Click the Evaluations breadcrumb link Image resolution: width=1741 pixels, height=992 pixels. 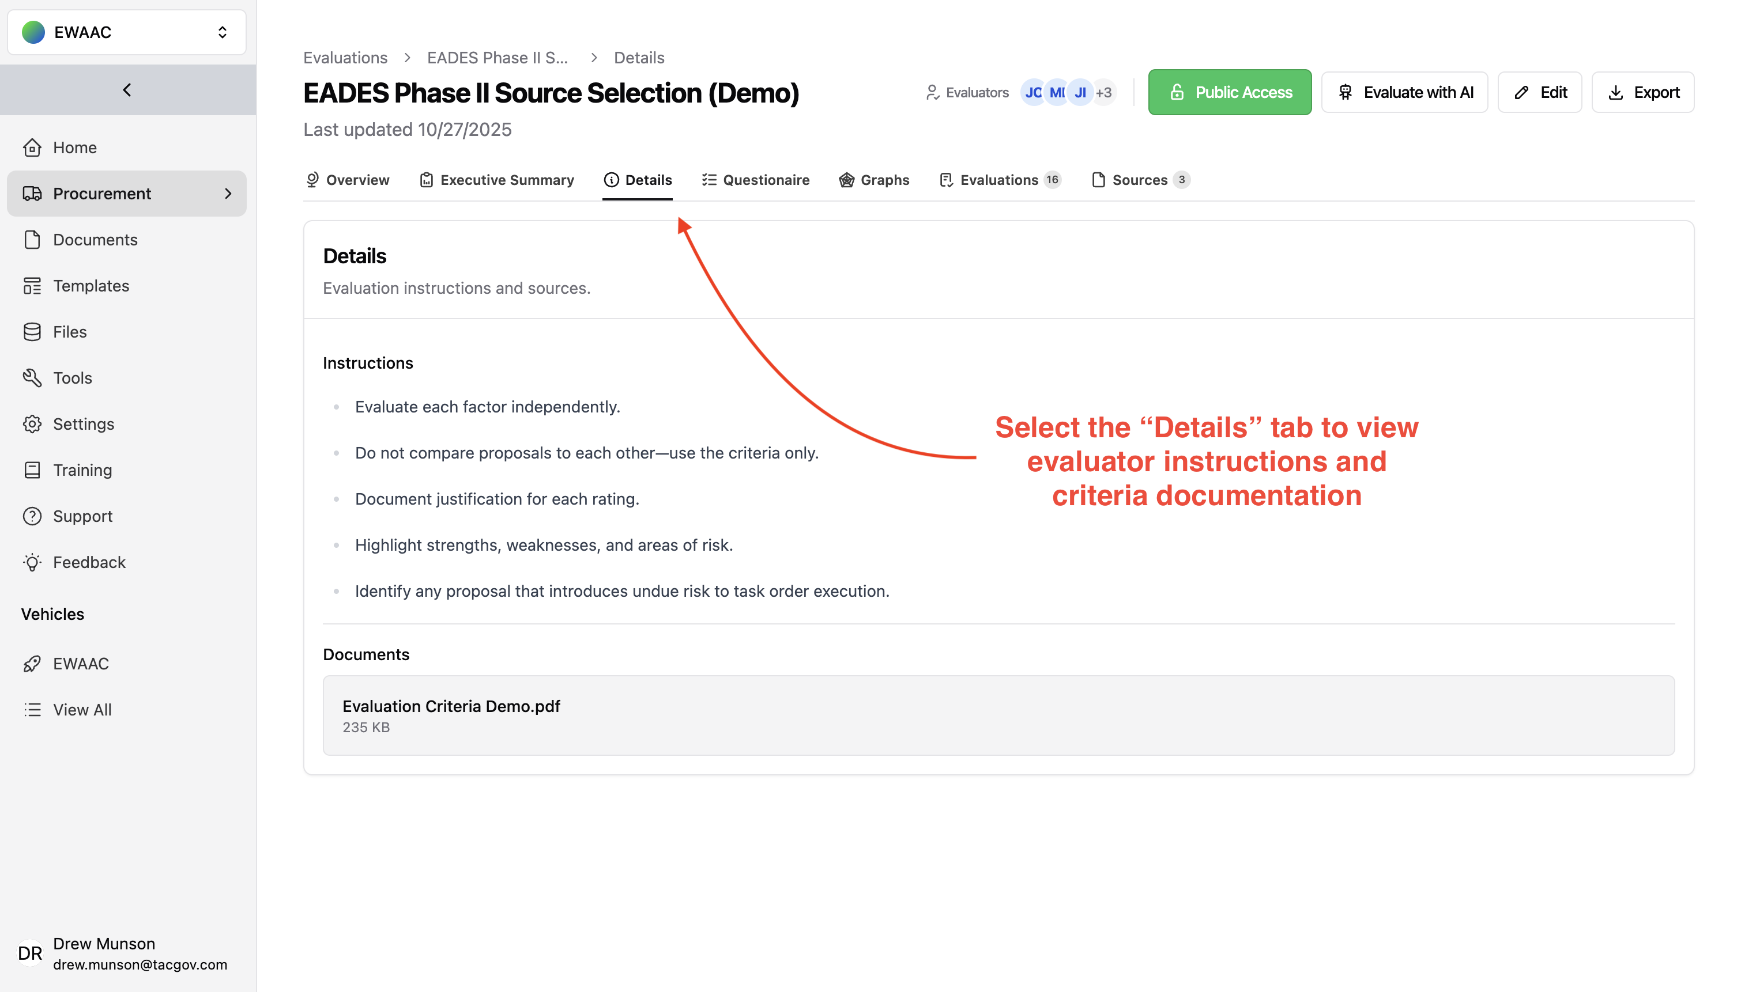tap(345, 58)
